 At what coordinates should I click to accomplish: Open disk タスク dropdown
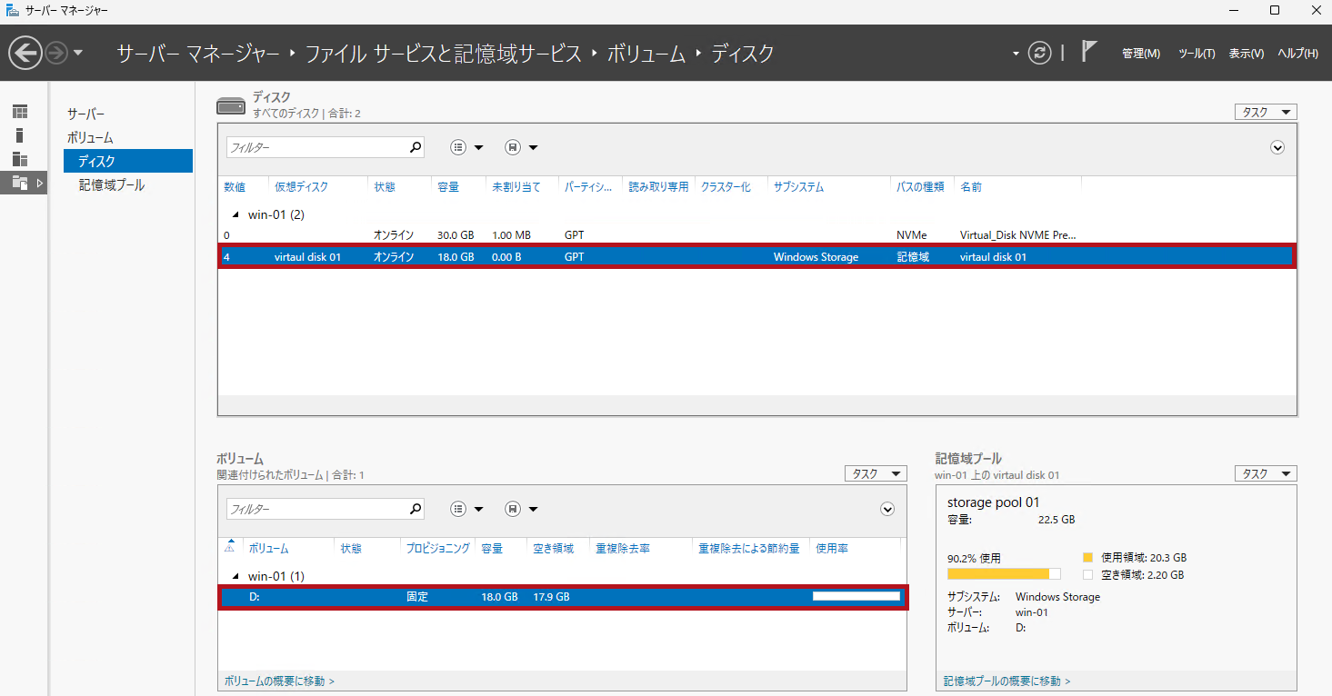1265,112
